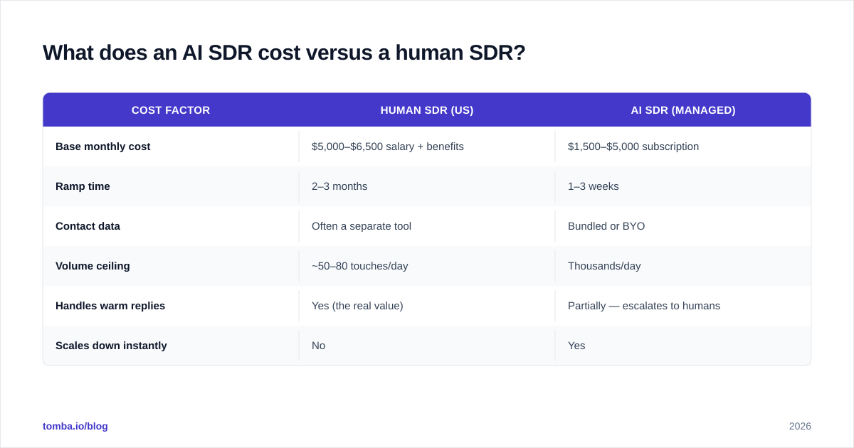Image resolution: width=854 pixels, height=448 pixels.
Task: Select the 'No' cell in Scales down row
Action: 427,346
